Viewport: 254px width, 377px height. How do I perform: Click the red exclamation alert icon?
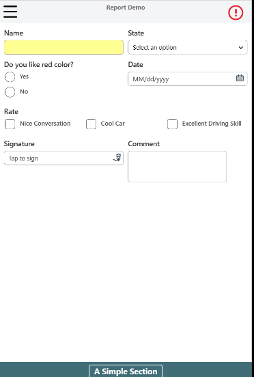point(236,12)
